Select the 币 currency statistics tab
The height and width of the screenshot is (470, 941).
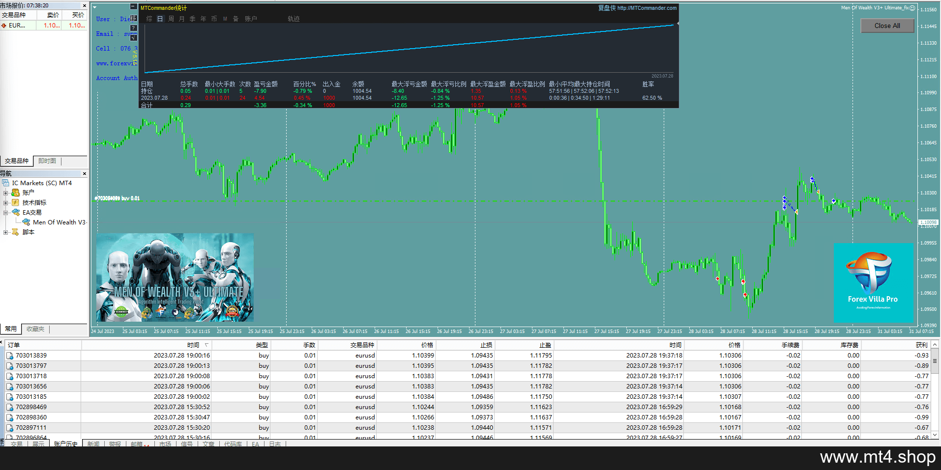click(214, 19)
